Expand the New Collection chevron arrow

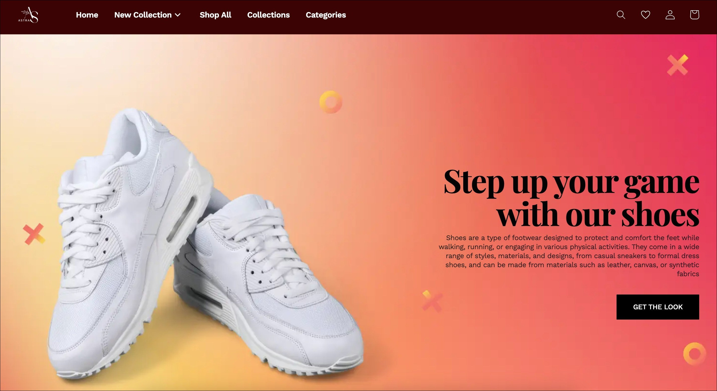click(x=178, y=15)
